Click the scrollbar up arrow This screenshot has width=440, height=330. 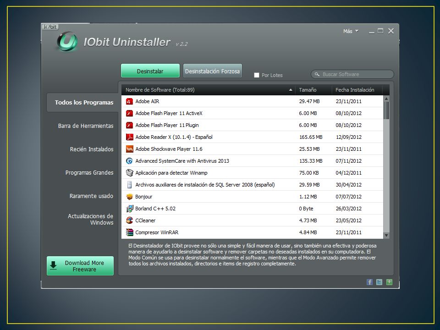(386, 99)
